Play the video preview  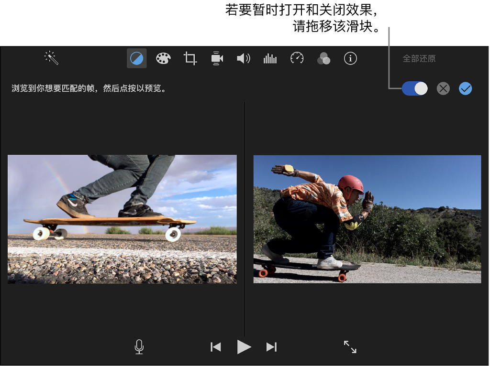tap(244, 347)
